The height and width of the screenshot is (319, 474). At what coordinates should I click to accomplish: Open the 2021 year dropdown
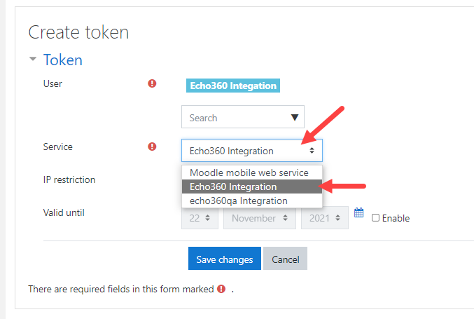[324, 218]
